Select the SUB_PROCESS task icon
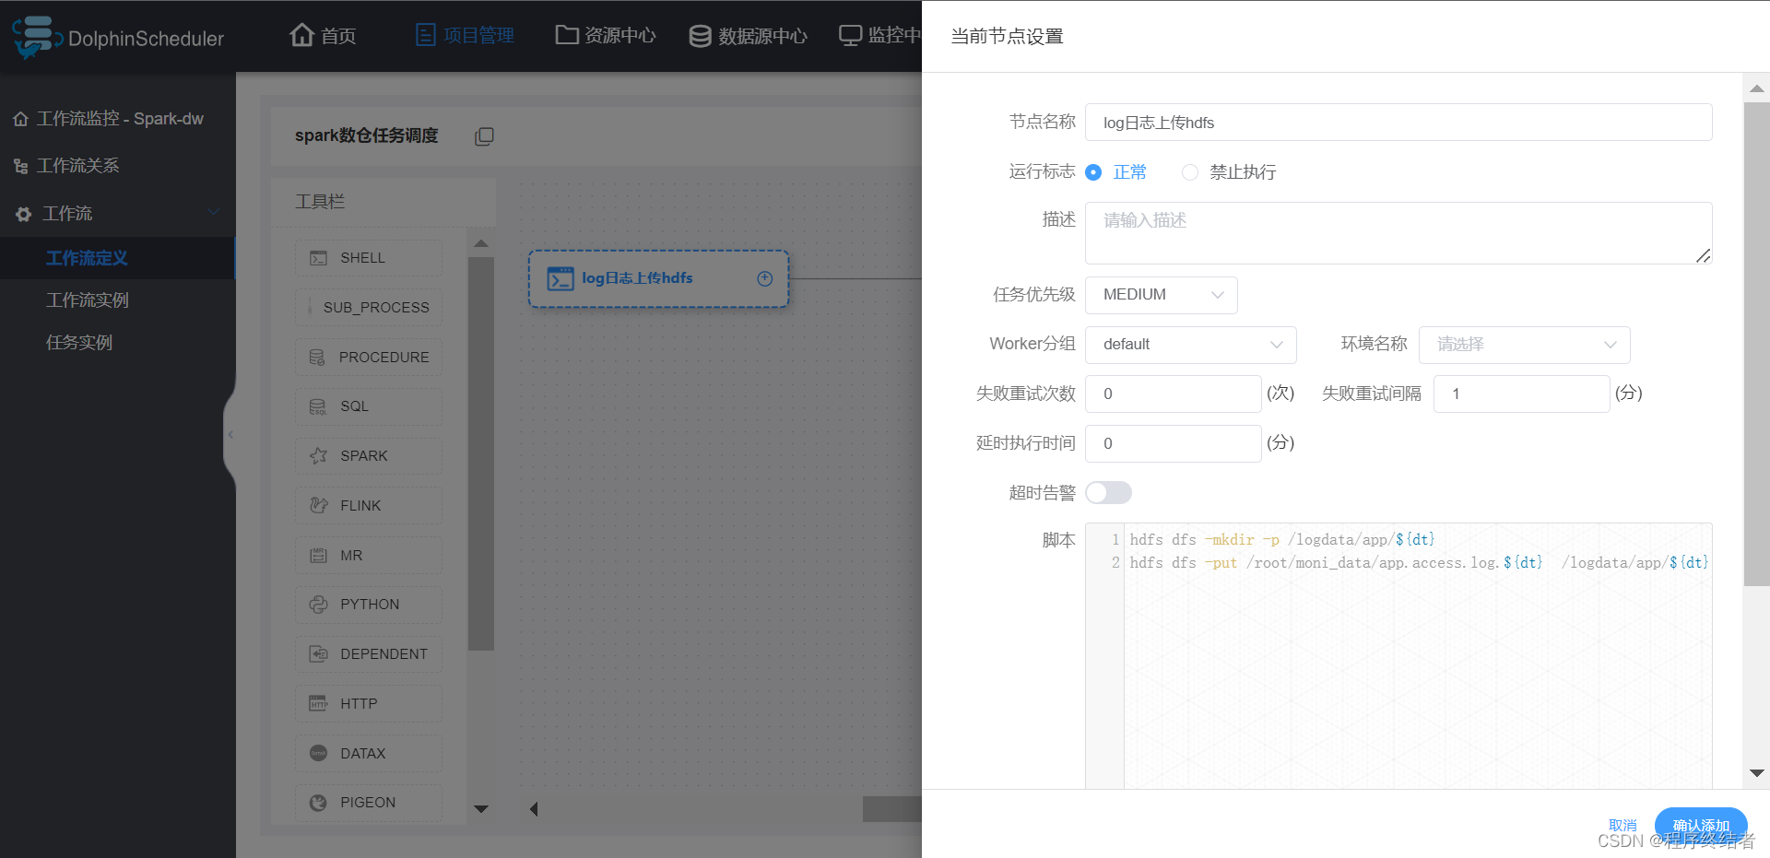Screen dimensions: 1770x858 310,307
